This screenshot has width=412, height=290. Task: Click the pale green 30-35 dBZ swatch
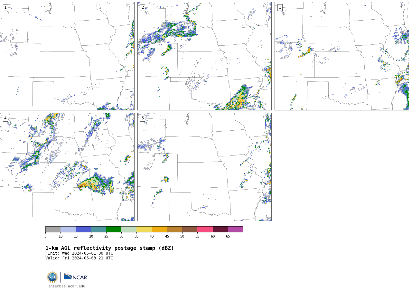[129, 229]
